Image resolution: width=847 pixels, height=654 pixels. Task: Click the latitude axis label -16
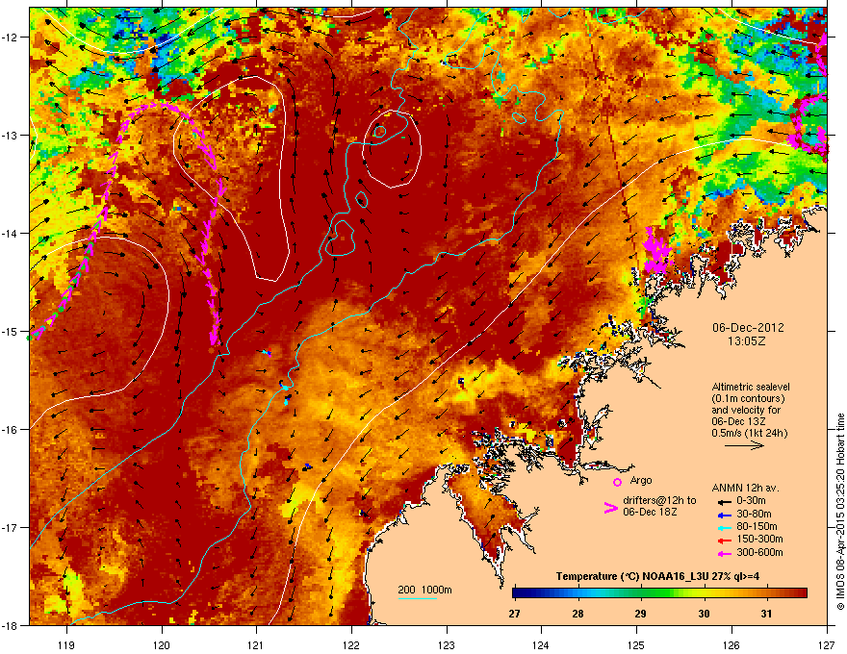[11, 430]
